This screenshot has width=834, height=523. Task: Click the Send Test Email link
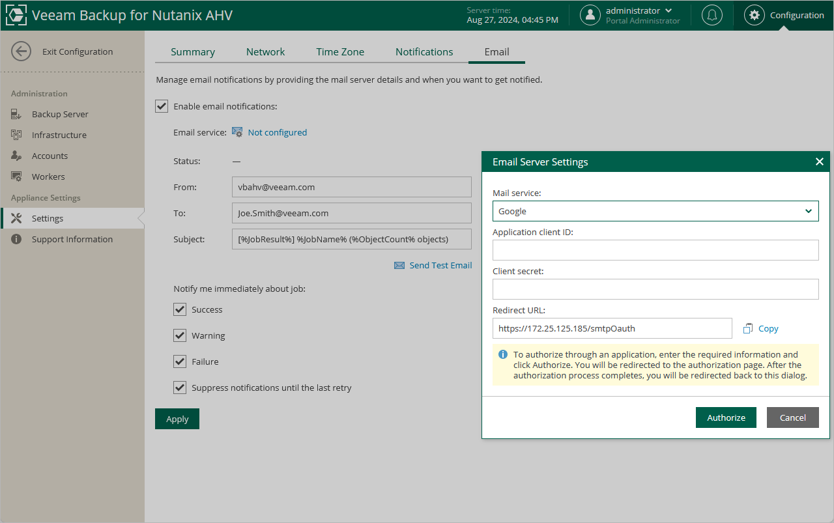coord(440,265)
